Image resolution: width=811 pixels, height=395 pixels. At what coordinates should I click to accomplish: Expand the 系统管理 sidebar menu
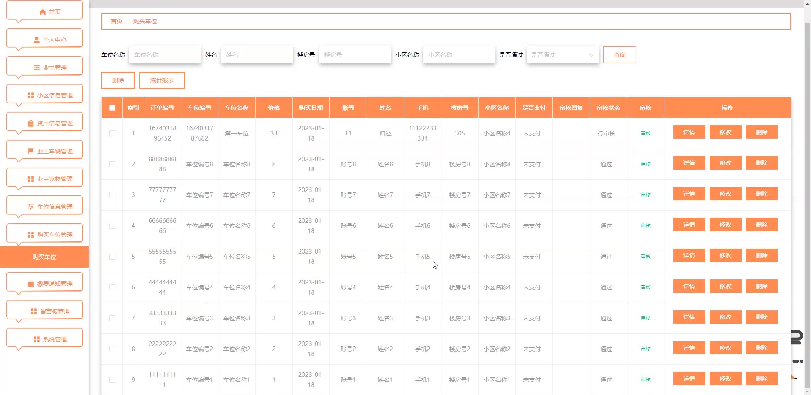[x=44, y=339]
